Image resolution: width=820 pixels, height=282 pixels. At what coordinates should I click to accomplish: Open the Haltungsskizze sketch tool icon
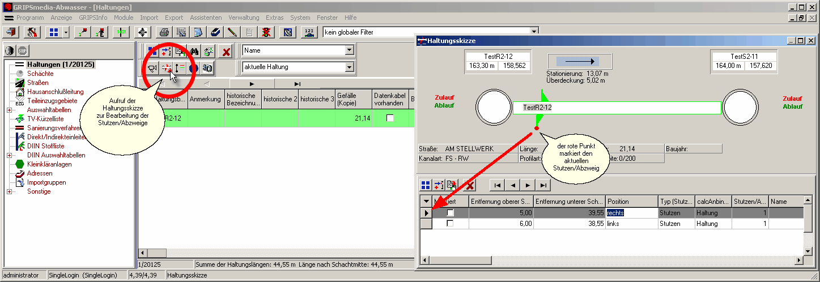tap(167, 68)
